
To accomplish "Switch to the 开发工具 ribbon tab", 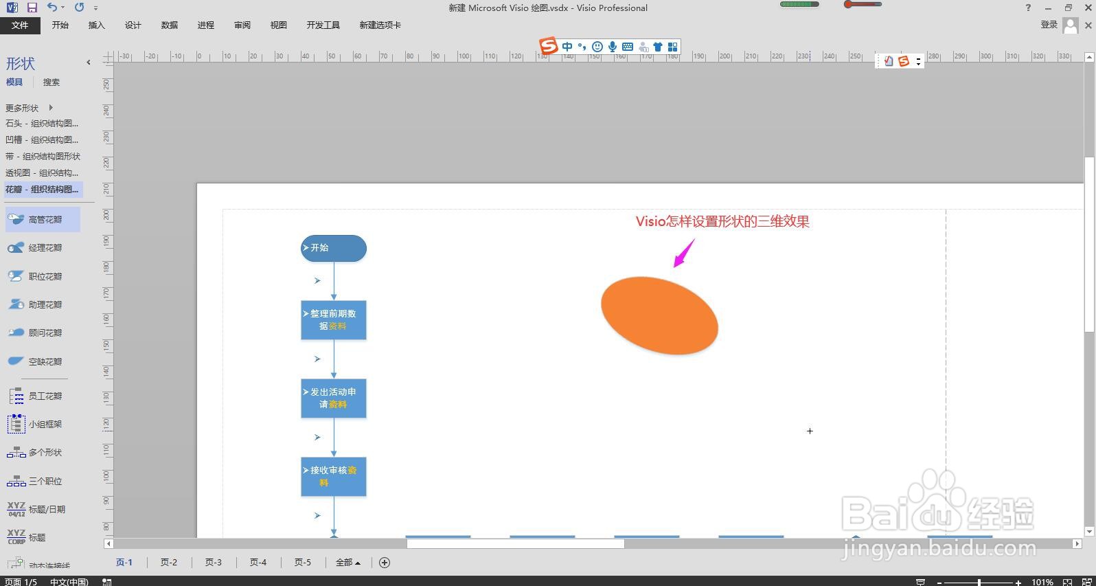I will click(x=323, y=25).
